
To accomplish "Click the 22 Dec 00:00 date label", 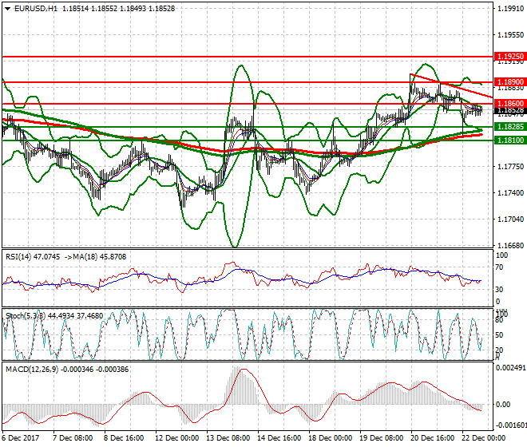I will pos(484,438).
